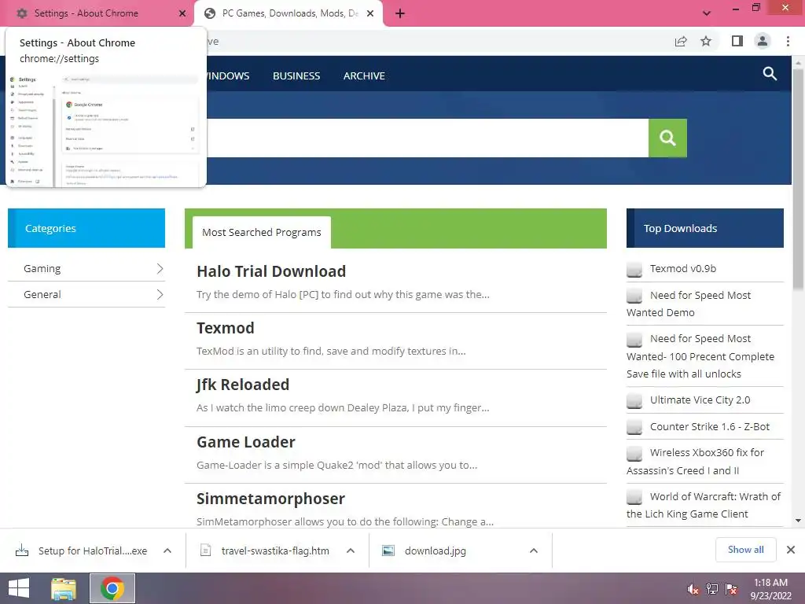This screenshot has height=604, width=805.
Task: Click icon beside Most Wanted- 100 Precent save file
Action: [634, 340]
